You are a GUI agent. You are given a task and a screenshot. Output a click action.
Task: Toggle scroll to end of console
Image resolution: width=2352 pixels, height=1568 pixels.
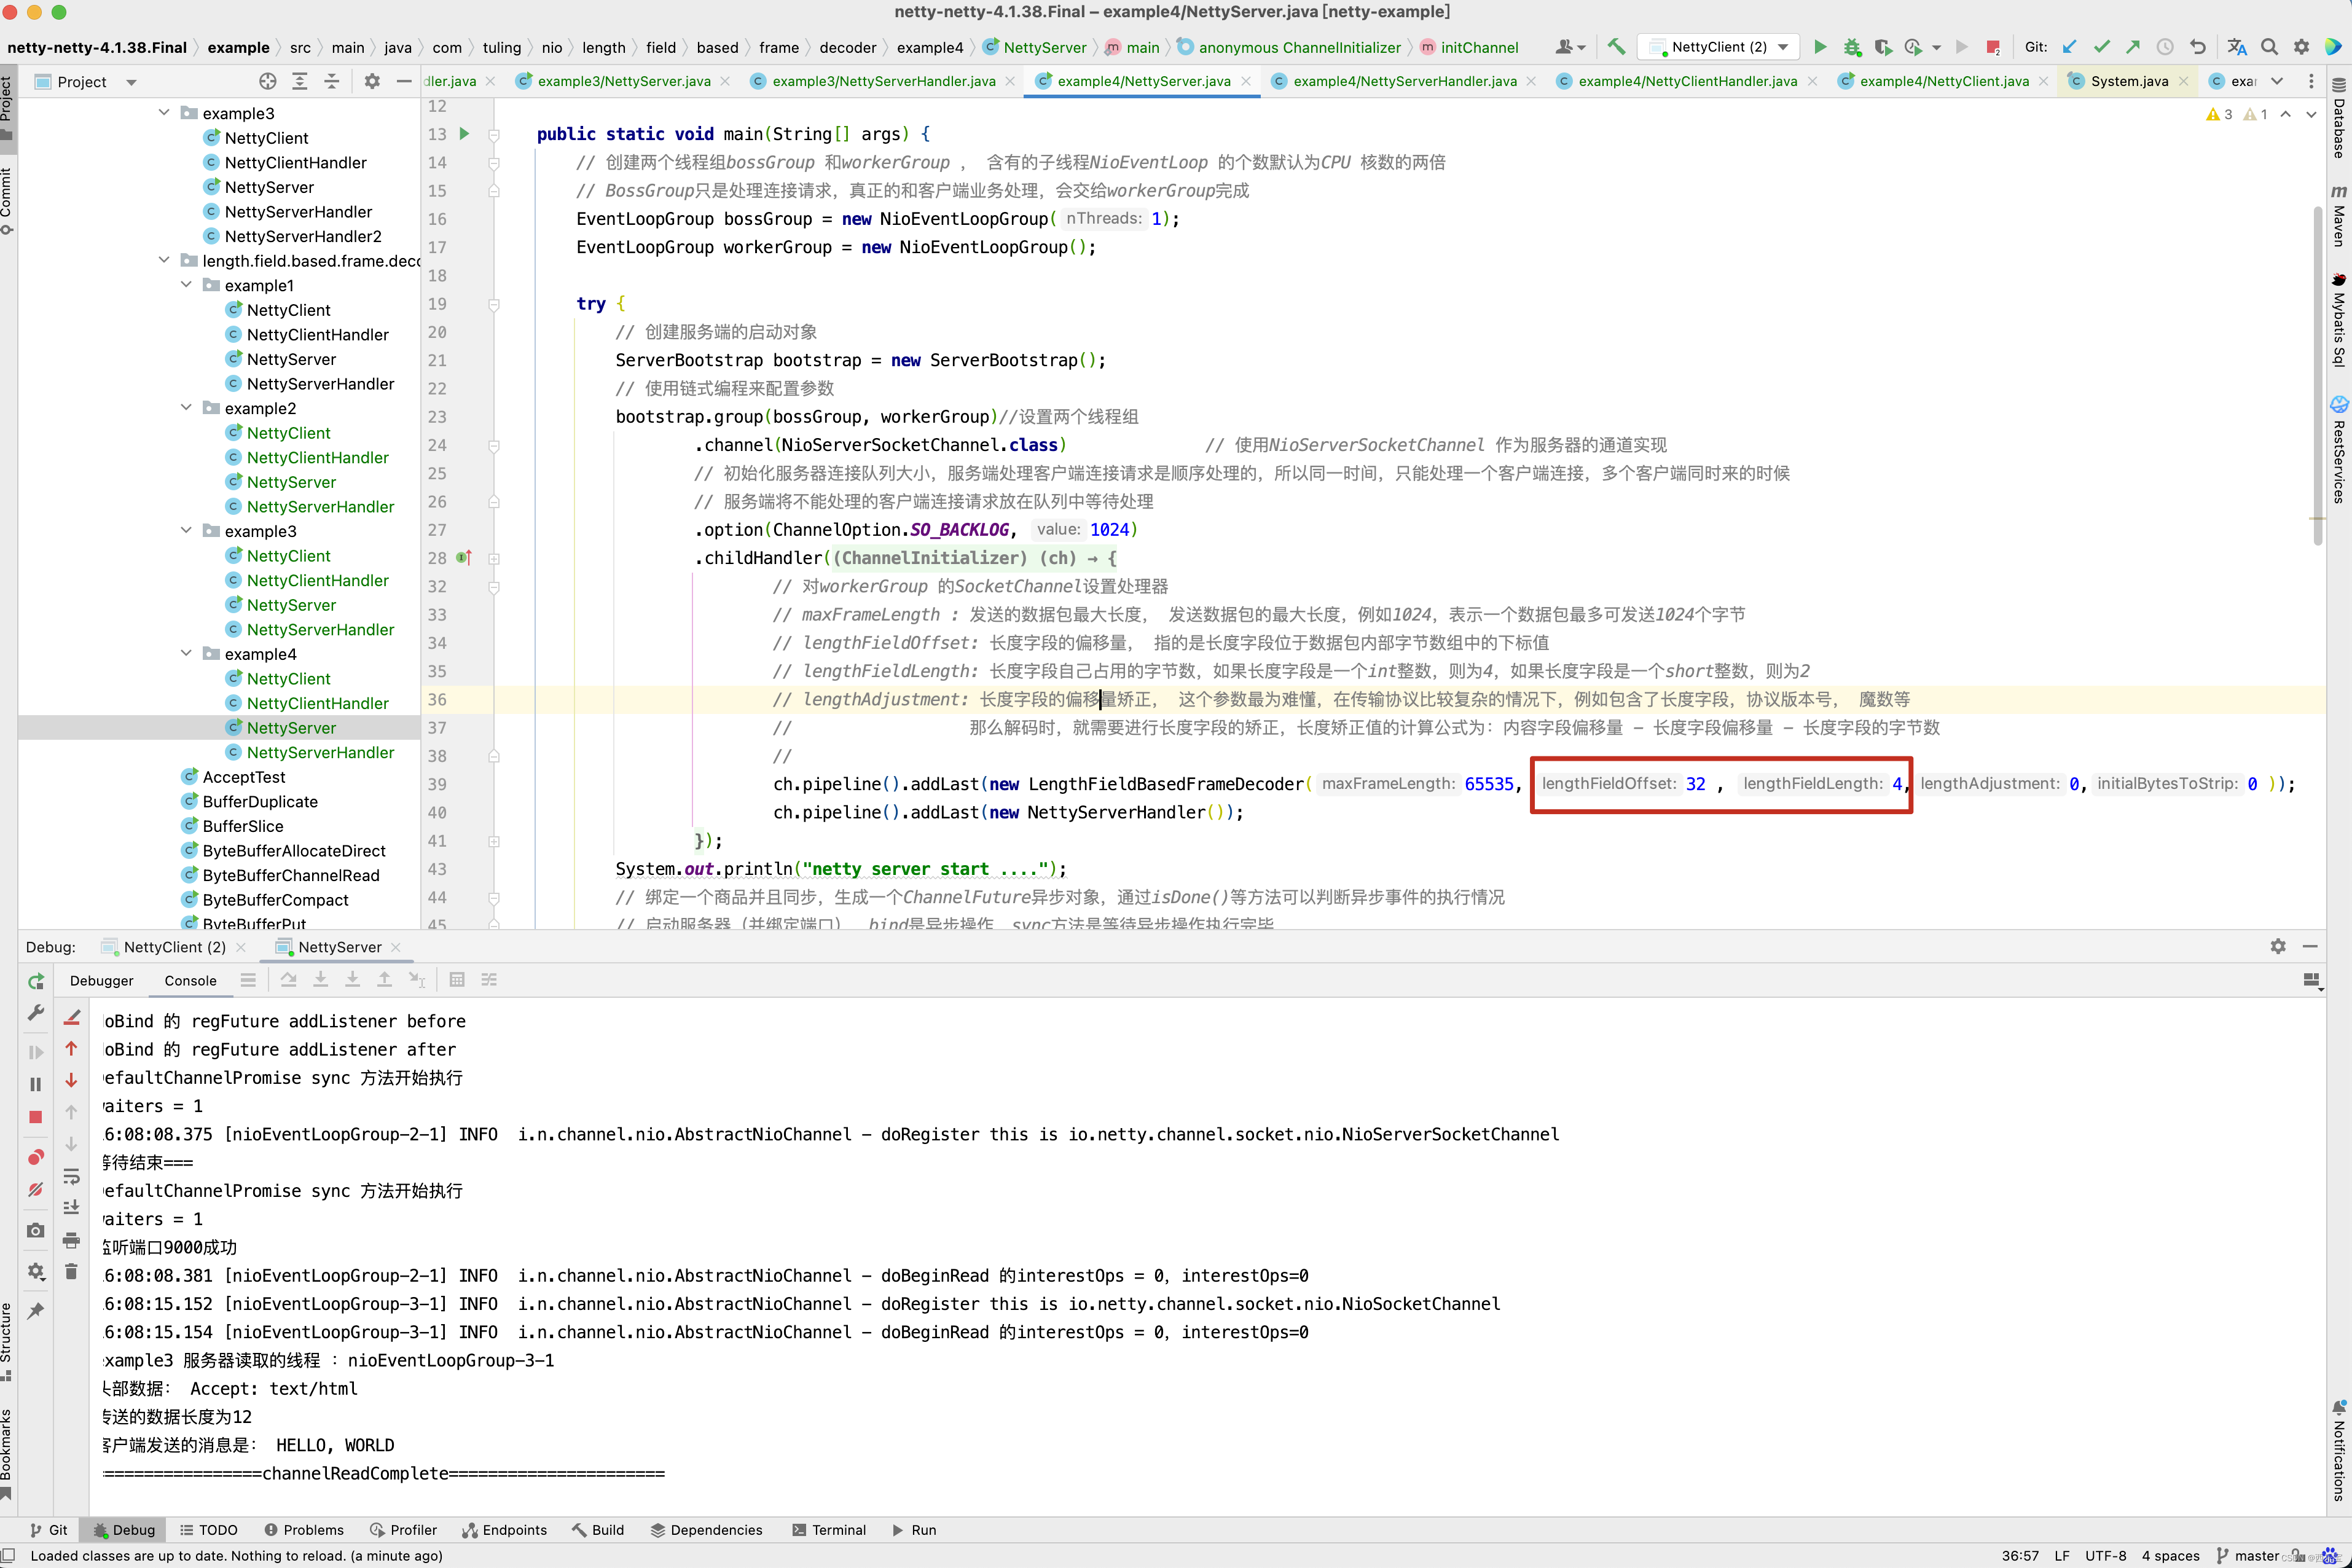coord(71,1208)
